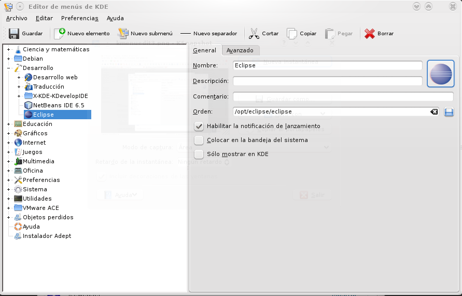
Task: Click the Oficina keyboard icon
Action: (18, 171)
